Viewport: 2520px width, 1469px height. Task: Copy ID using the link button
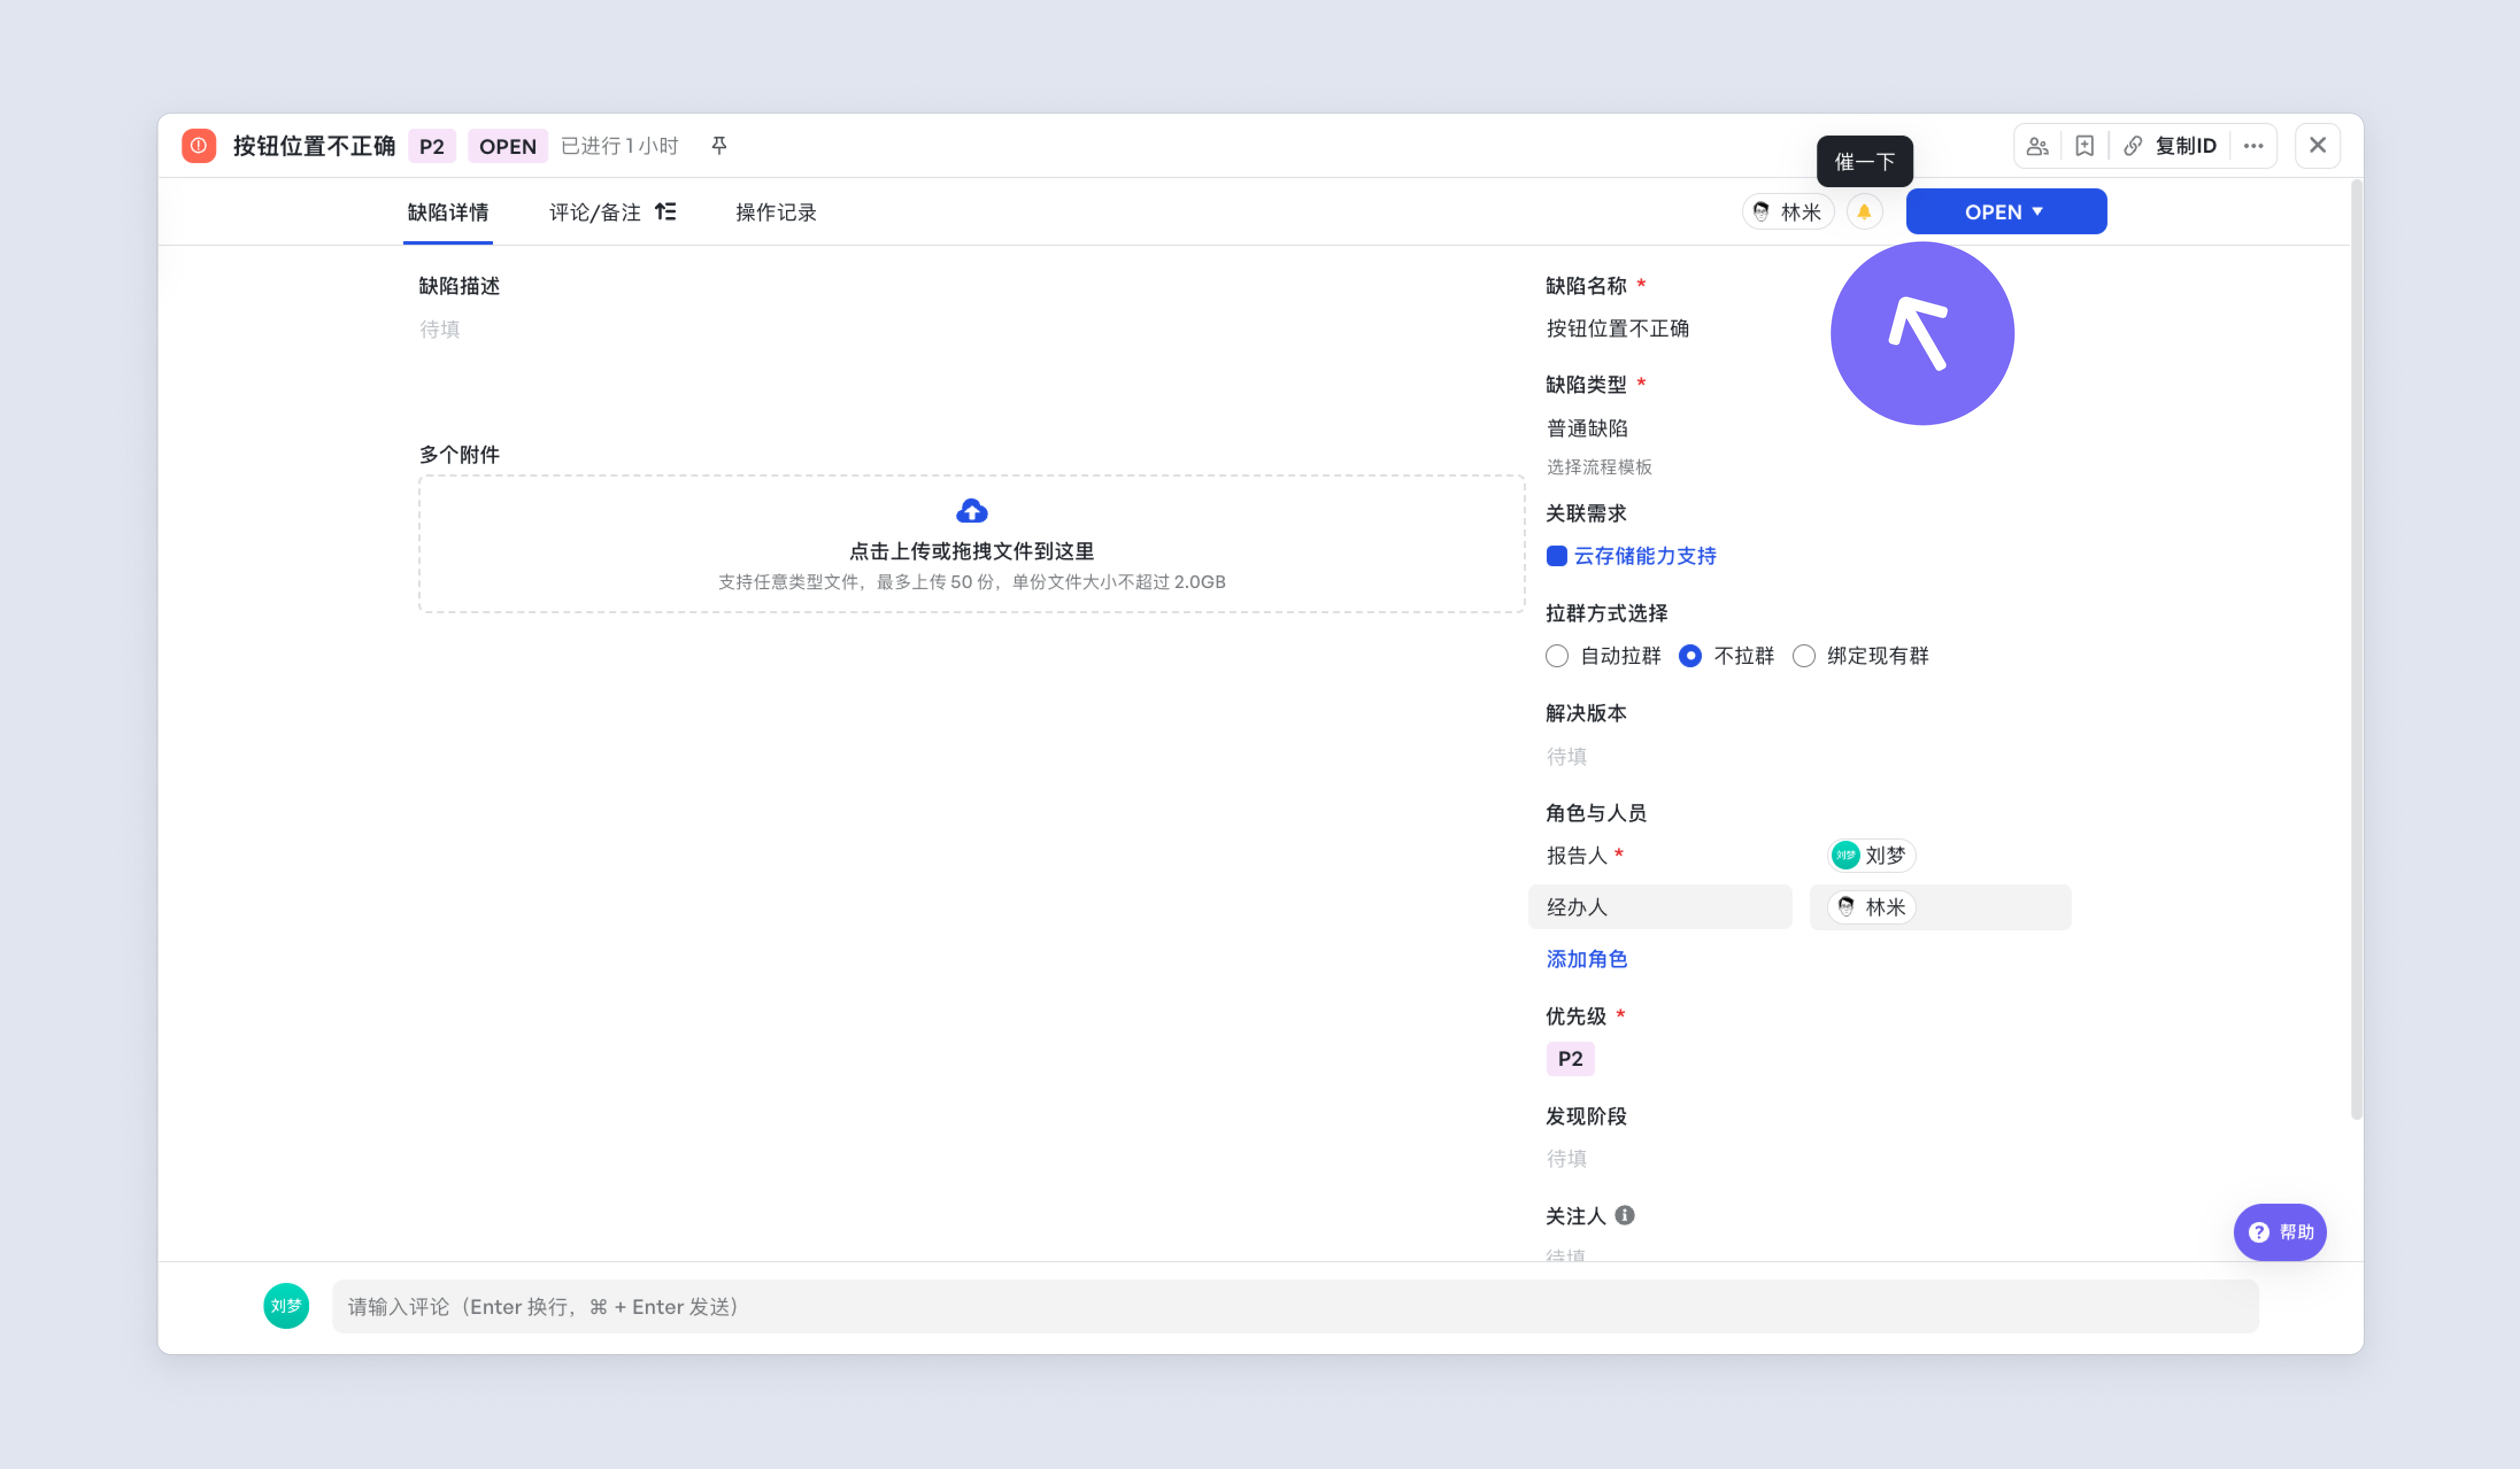[2170, 146]
